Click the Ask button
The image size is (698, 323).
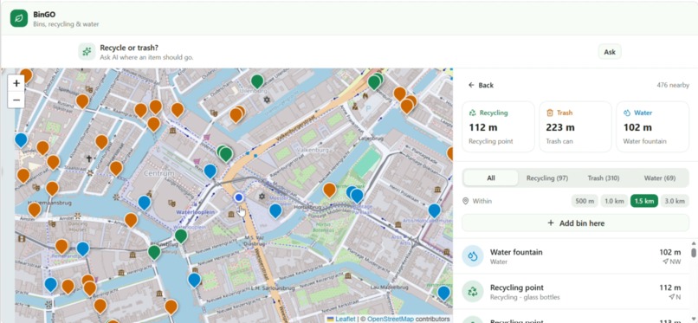point(610,52)
